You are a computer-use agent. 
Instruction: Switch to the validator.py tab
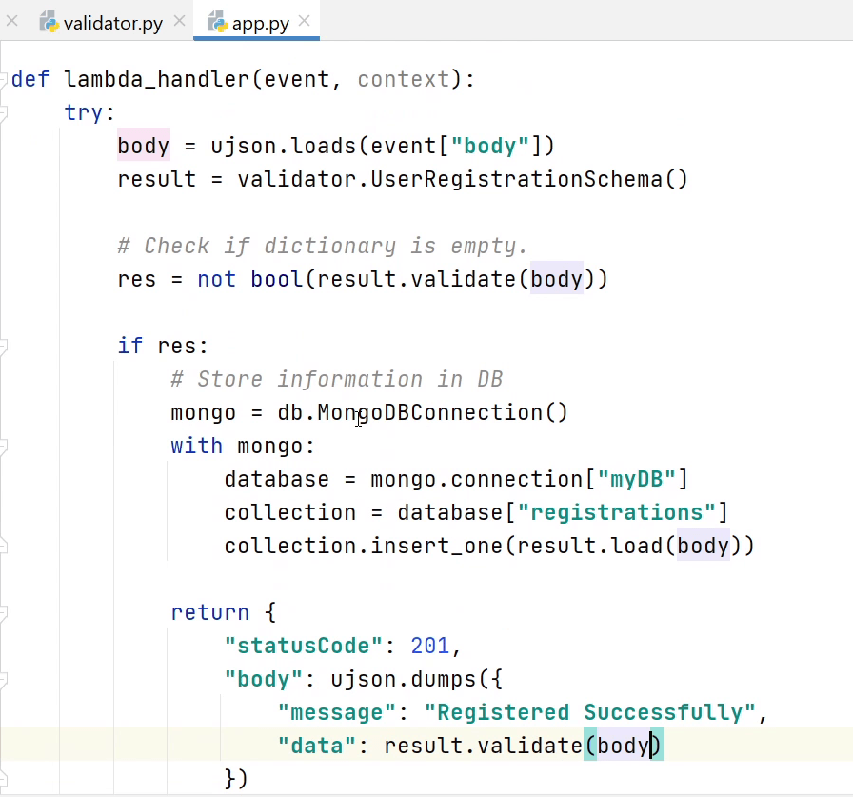tap(112, 23)
